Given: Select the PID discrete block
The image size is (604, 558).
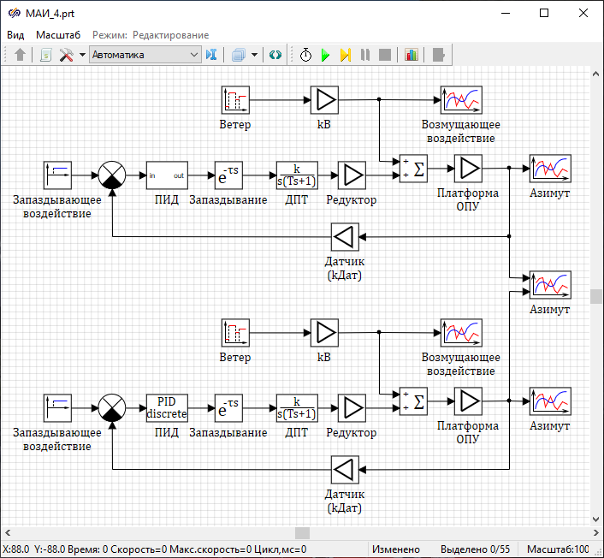Looking at the screenshot, I should (166, 408).
